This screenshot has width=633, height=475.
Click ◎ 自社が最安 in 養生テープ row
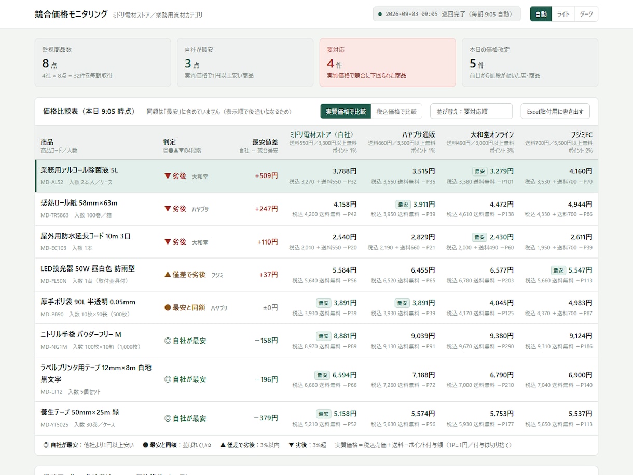click(x=185, y=418)
